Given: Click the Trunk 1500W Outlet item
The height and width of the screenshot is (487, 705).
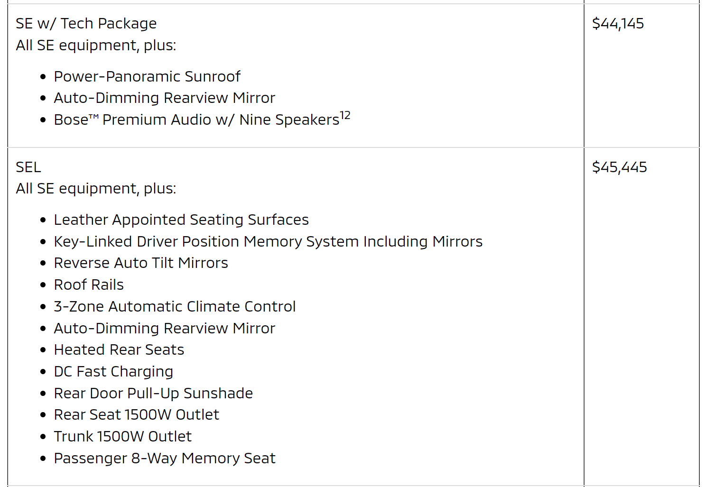Looking at the screenshot, I should click(x=122, y=436).
